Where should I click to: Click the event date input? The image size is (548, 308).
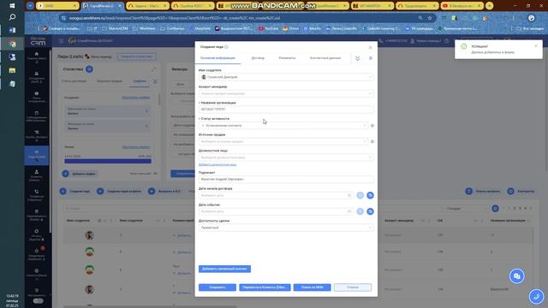276,211
